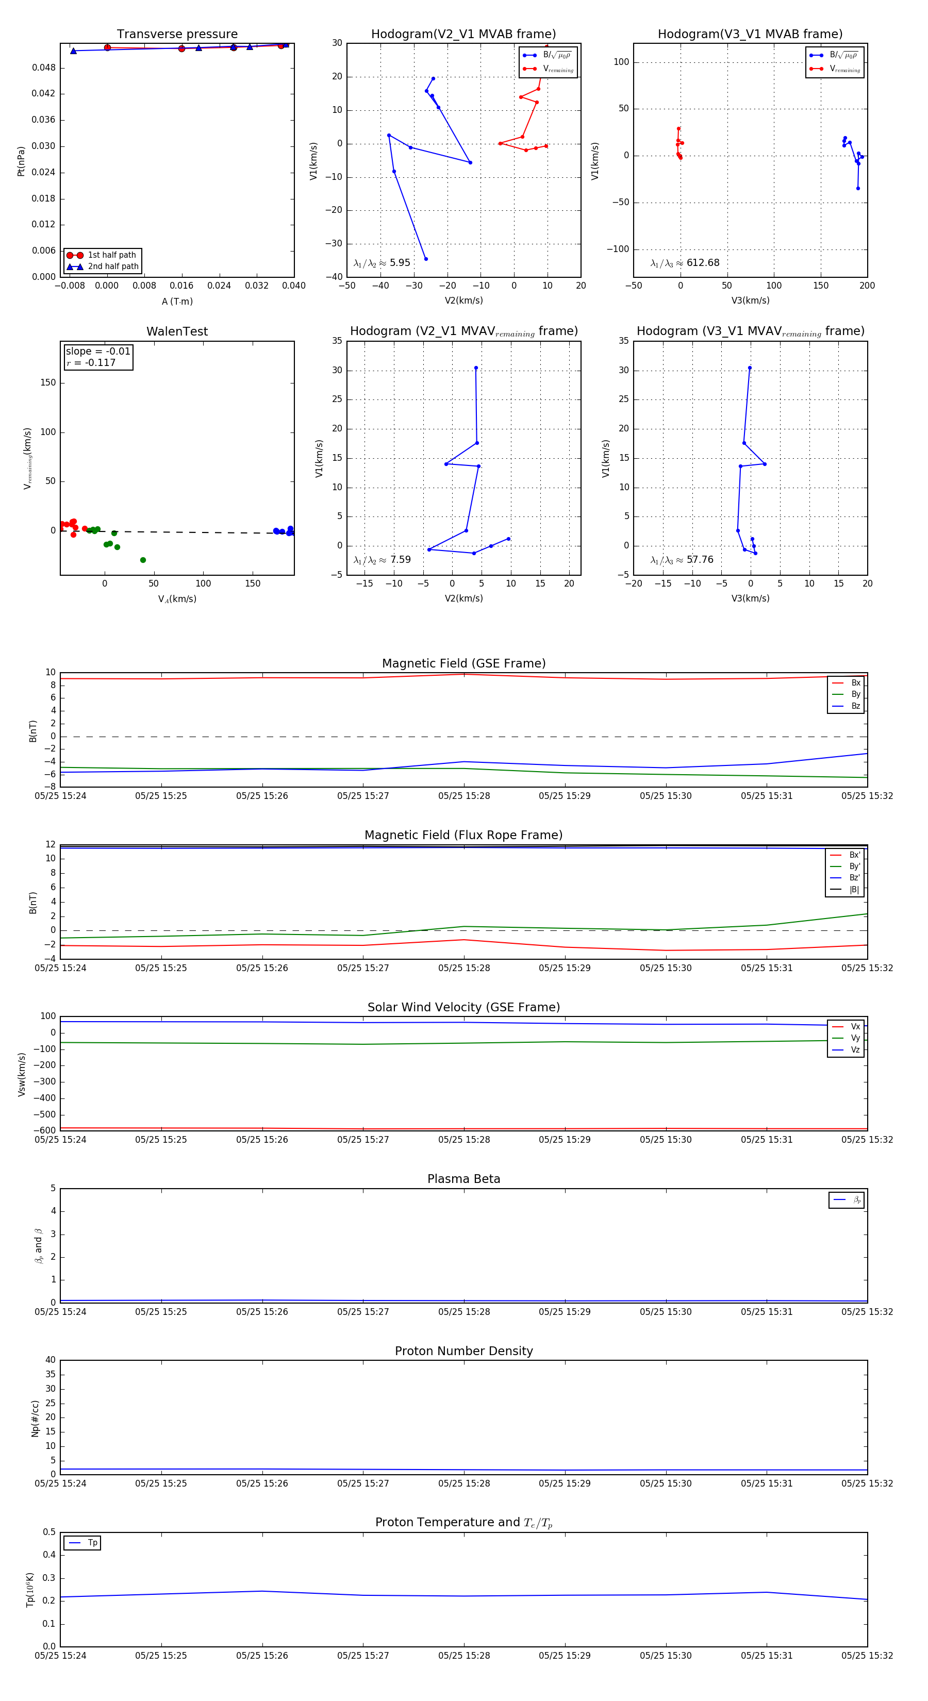Click the 'Hodogram(V3_V1 MVAB frame)' title

(750, 35)
